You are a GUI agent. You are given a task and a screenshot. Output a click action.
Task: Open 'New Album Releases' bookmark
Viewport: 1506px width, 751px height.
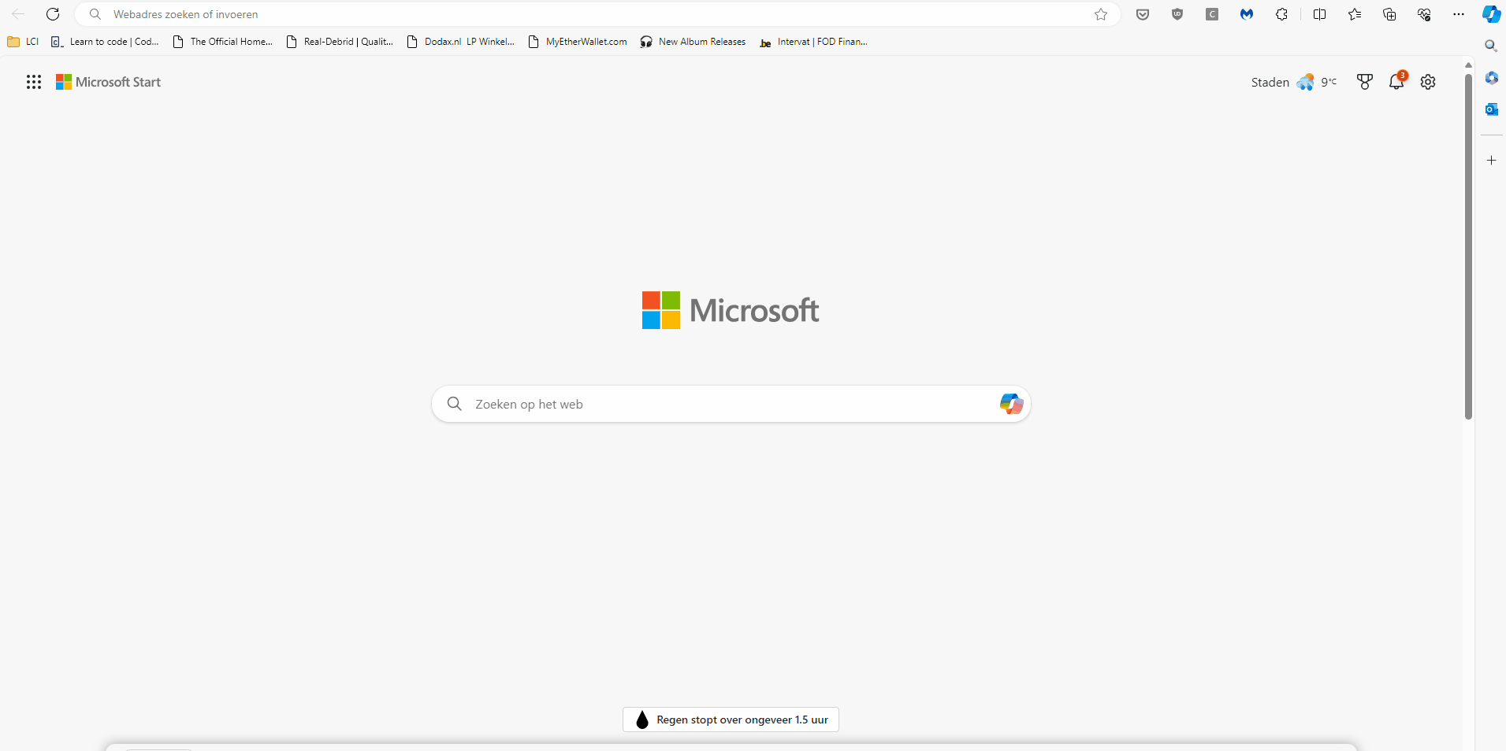[693, 42]
